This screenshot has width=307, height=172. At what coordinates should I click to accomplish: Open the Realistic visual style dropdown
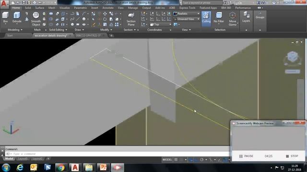point(187,14)
